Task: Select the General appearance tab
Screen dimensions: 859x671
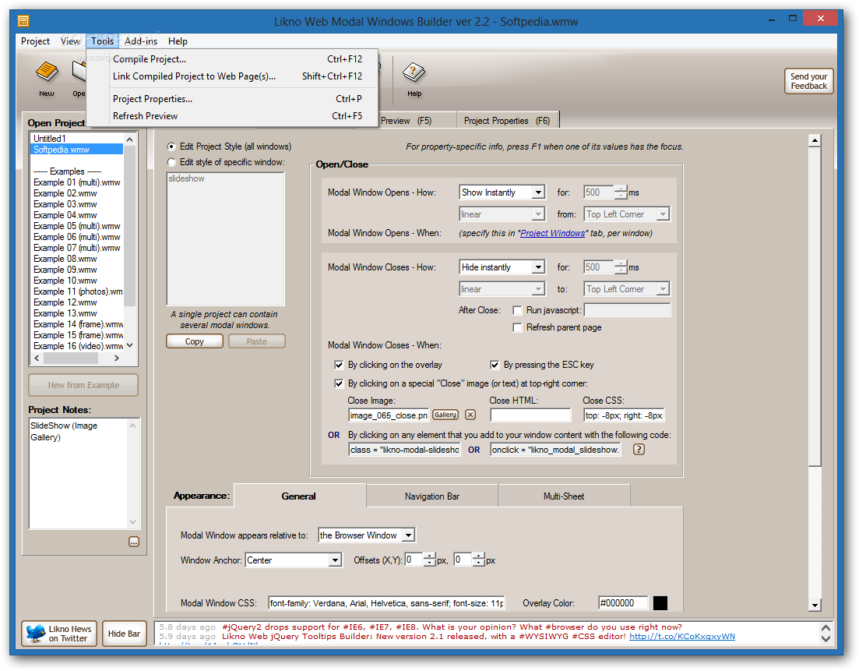Action: click(299, 496)
